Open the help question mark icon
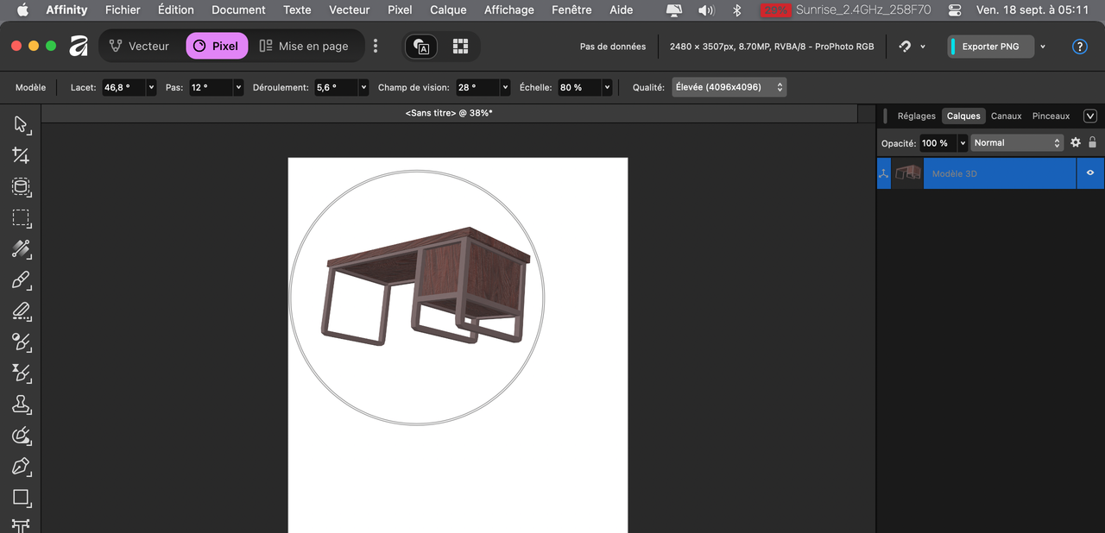This screenshot has width=1105, height=533. tap(1079, 47)
